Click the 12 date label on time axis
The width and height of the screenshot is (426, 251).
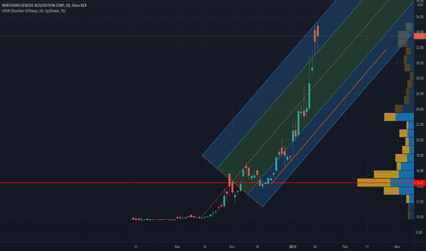point(136,246)
